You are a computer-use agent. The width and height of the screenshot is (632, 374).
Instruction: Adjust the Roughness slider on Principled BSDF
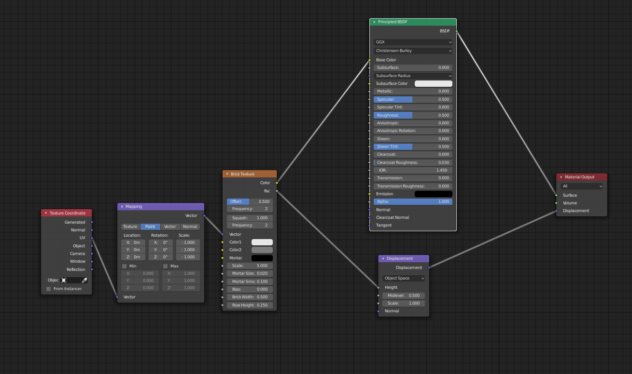412,115
